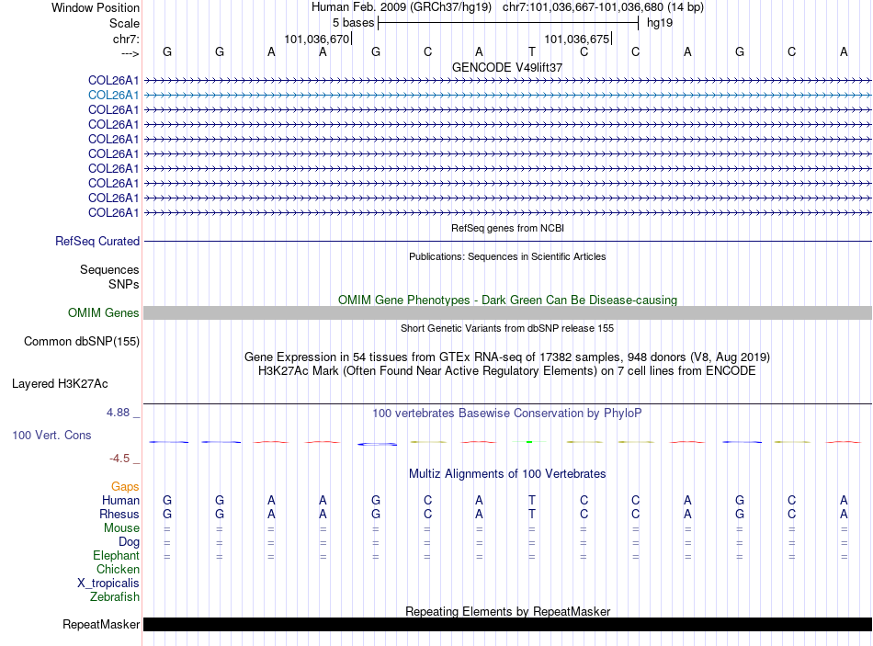The width and height of the screenshot is (873, 646).
Task: Click the GTEx Gene Expression title
Action: (507, 357)
